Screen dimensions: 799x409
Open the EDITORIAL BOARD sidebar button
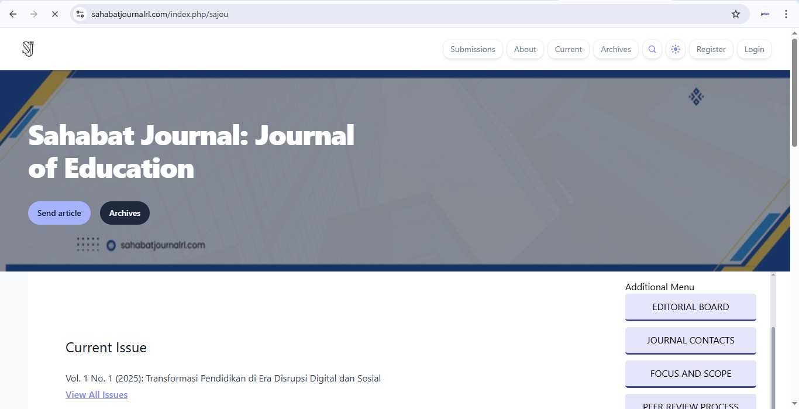(690, 307)
